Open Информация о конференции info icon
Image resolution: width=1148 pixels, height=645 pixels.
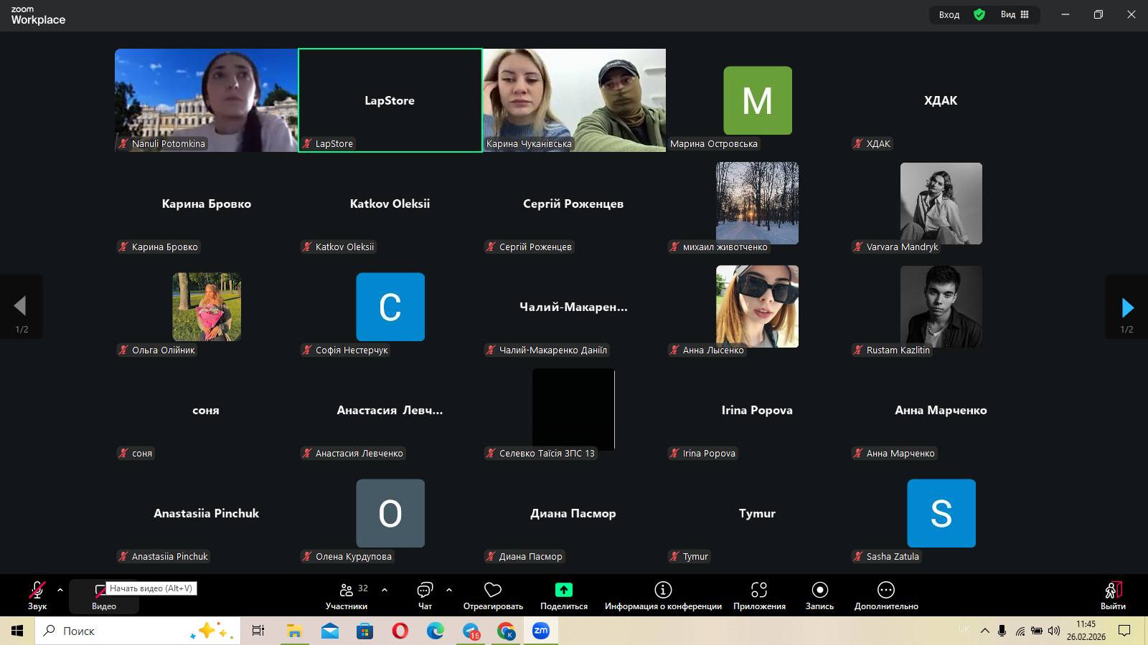click(x=663, y=590)
